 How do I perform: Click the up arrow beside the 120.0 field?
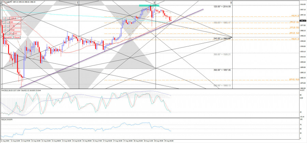(x=8, y=18)
